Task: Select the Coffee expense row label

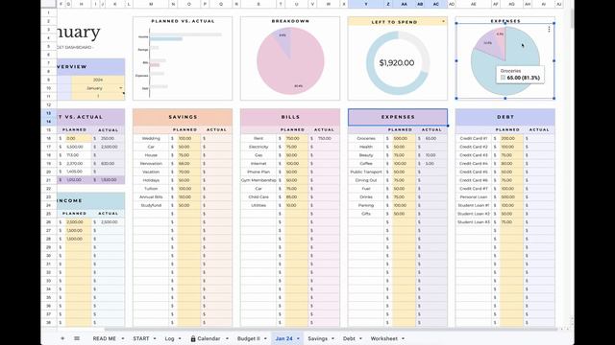Action: pos(366,164)
